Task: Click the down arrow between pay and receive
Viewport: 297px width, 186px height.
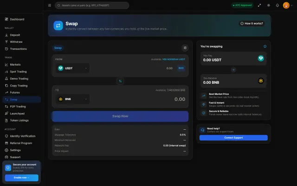Action: [233, 70]
